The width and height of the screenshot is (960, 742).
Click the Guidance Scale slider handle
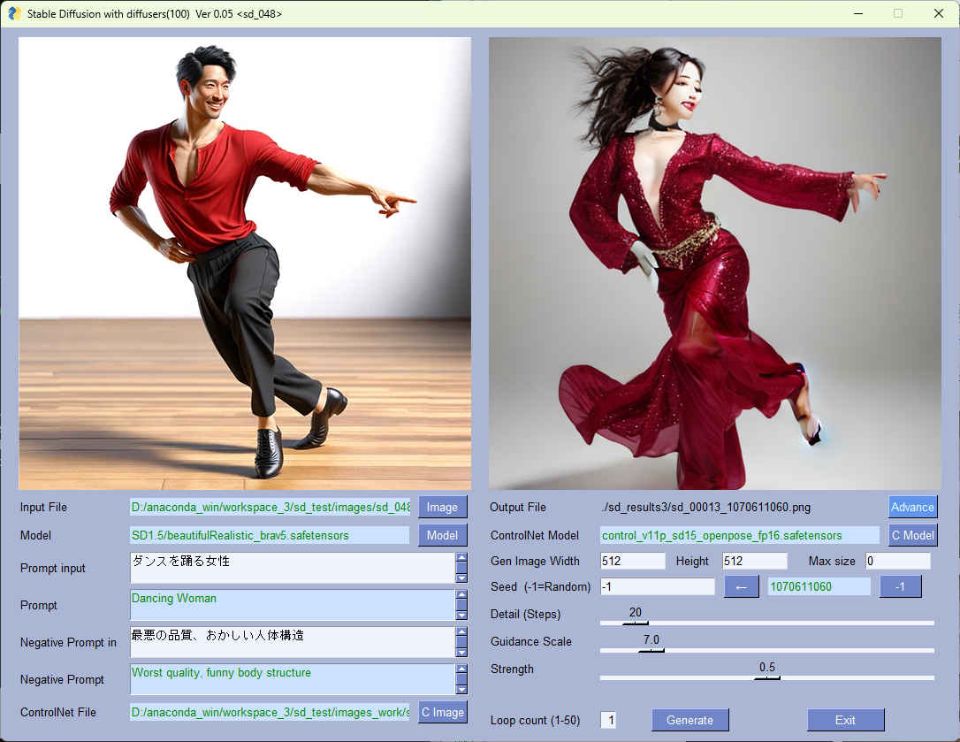click(651, 650)
